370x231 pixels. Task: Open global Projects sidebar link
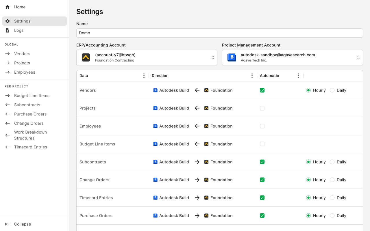[34, 63]
